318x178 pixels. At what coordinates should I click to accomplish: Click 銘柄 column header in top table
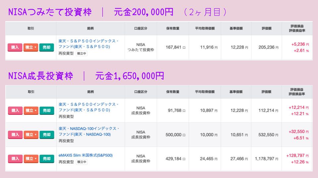click(x=90, y=28)
